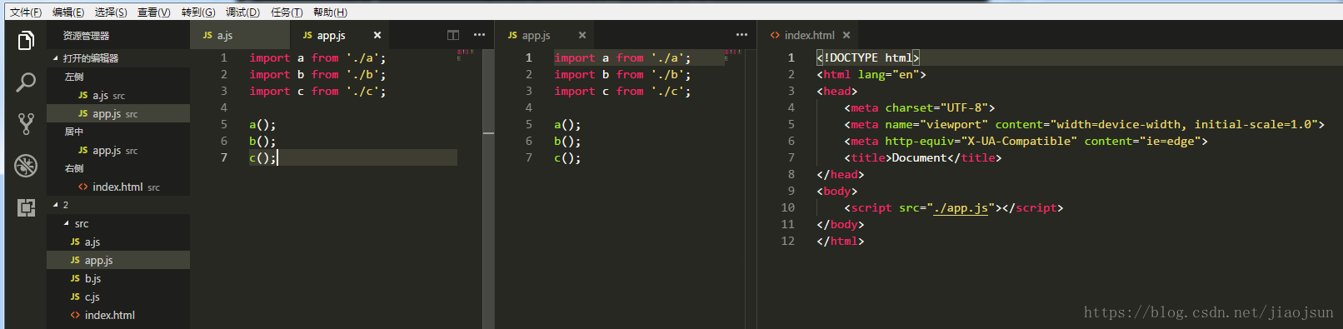Select app.js under 居中 open editors
Viewport: 1343px width, 329px height.
pos(118,150)
